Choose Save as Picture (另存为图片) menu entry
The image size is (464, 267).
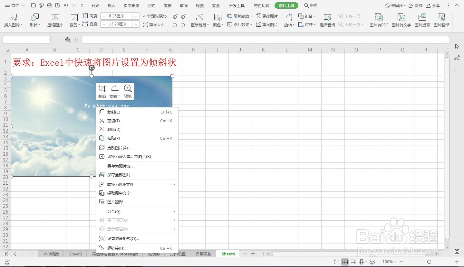137,166
